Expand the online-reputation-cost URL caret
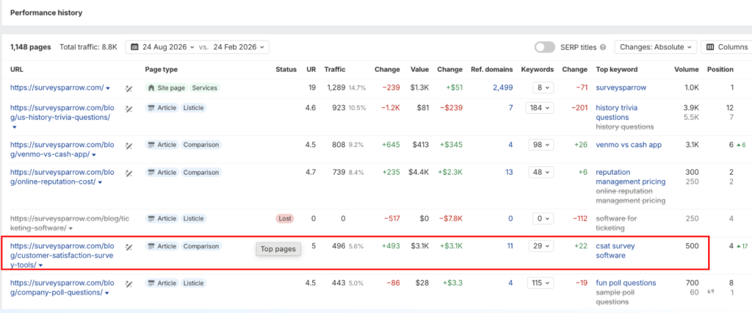Viewport: 752px width, 313px height. (99, 182)
